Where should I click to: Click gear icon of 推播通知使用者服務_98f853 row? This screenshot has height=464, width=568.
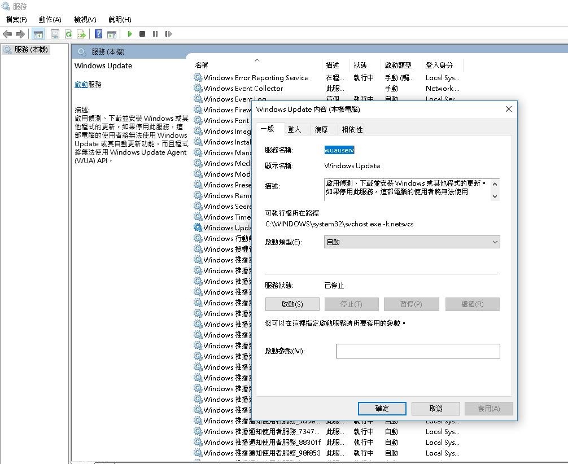point(198,453)
